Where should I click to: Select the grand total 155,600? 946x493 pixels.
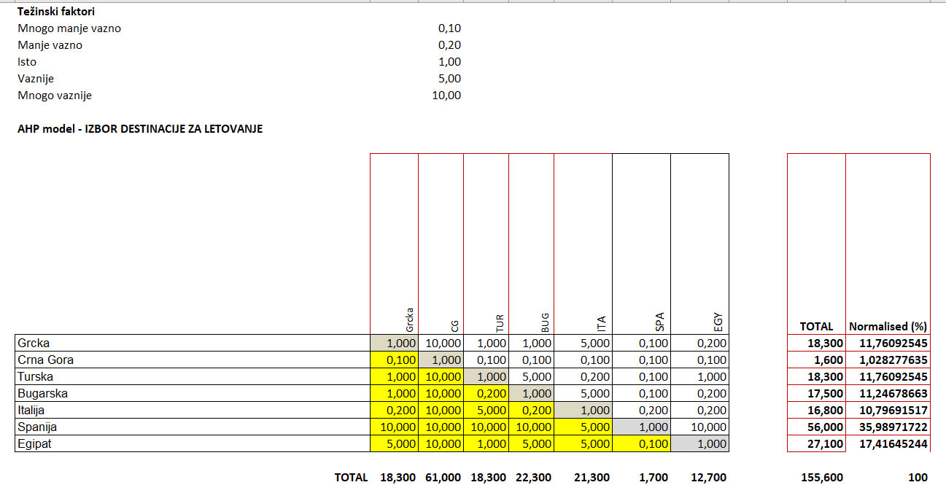(823, 478)
